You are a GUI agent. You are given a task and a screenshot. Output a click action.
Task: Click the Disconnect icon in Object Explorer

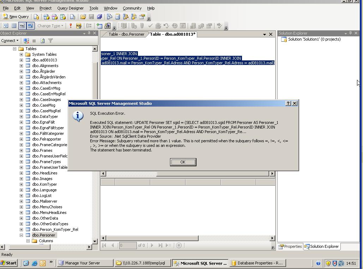coord(26,41)
